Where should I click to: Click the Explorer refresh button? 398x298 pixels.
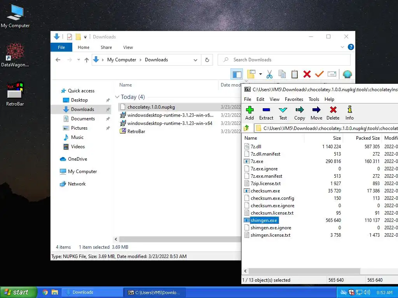pyautogui.click(x=207, y=60)
